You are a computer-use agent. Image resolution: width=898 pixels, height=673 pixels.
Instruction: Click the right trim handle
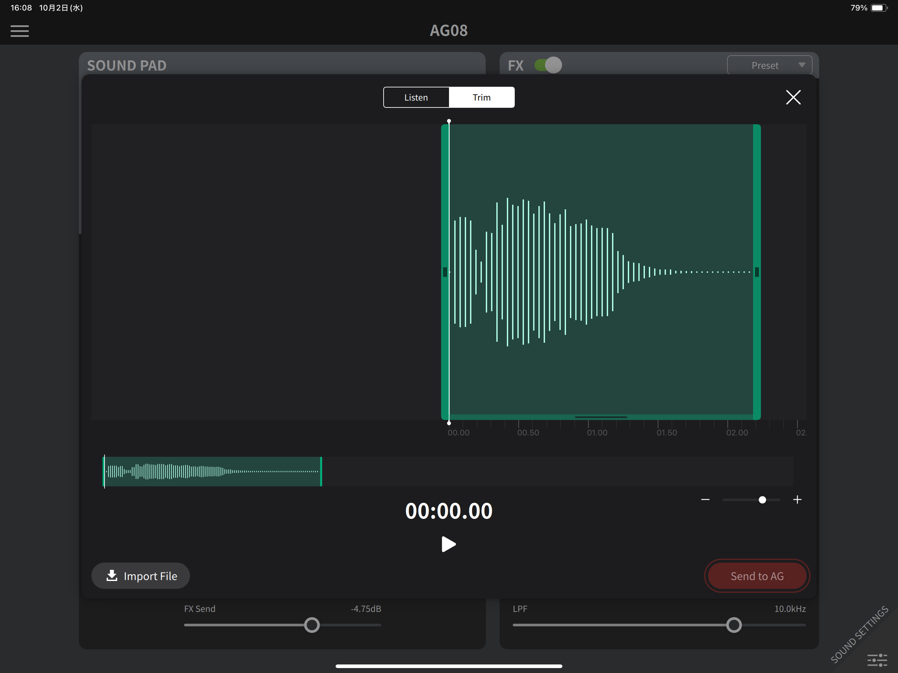coord(757,272)
